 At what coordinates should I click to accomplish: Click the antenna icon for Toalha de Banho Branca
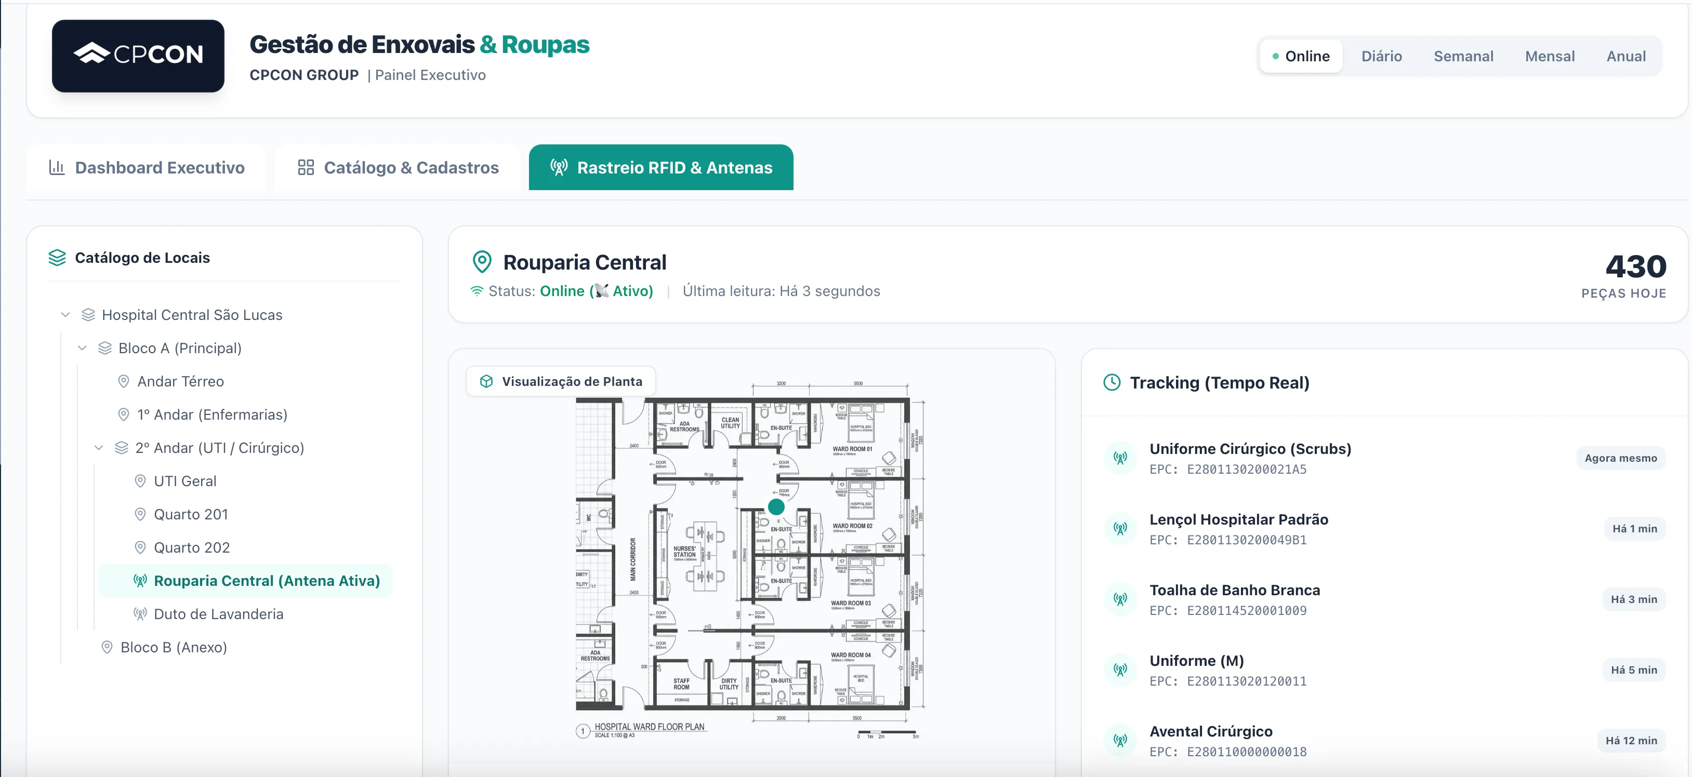pyautogui.click(x=1120, y=598)
